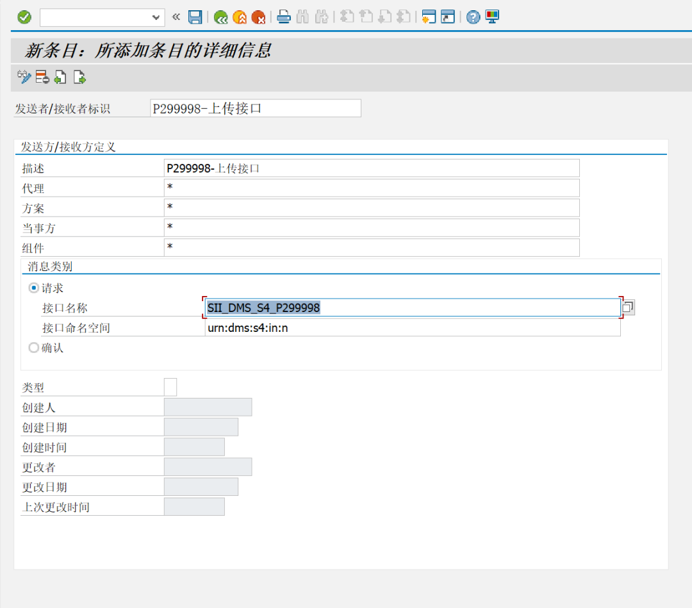Print using the printer icon
The height and width of the screenshot is (608, 692).
coord(284,17)
